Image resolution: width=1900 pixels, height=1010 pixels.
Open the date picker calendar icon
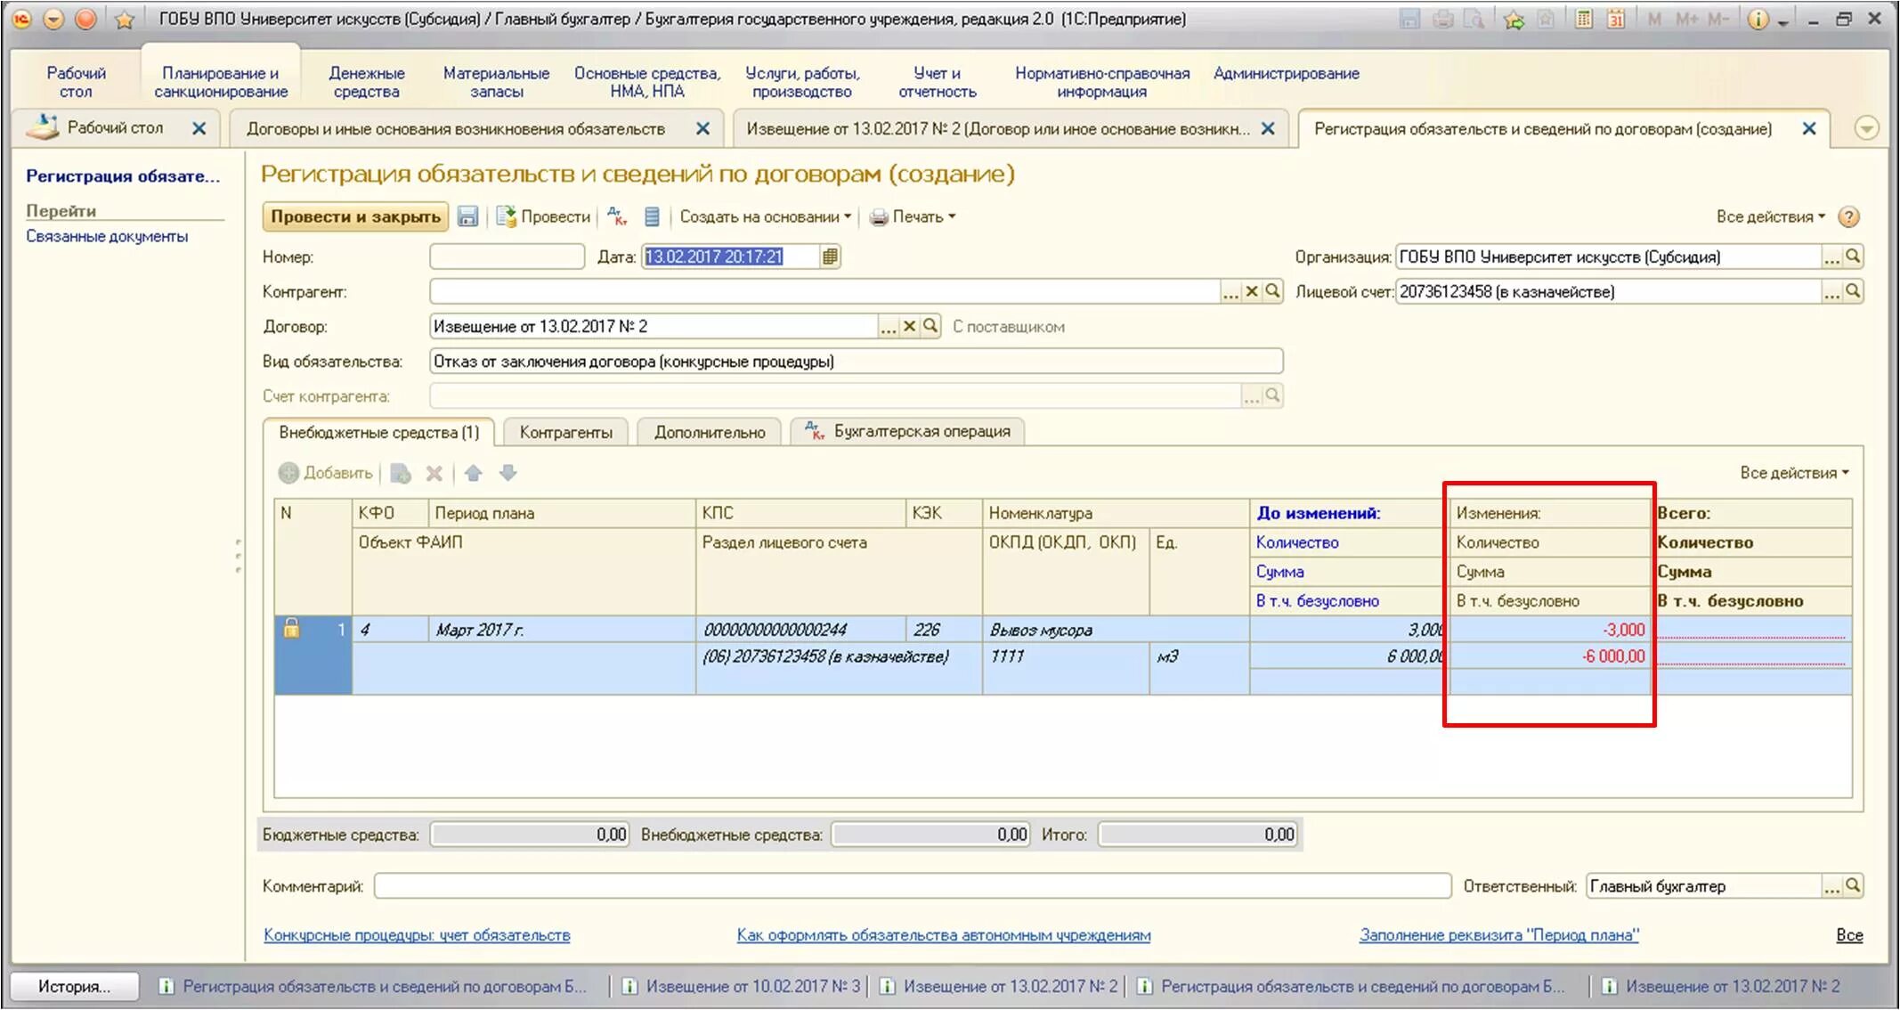(830, 257)
